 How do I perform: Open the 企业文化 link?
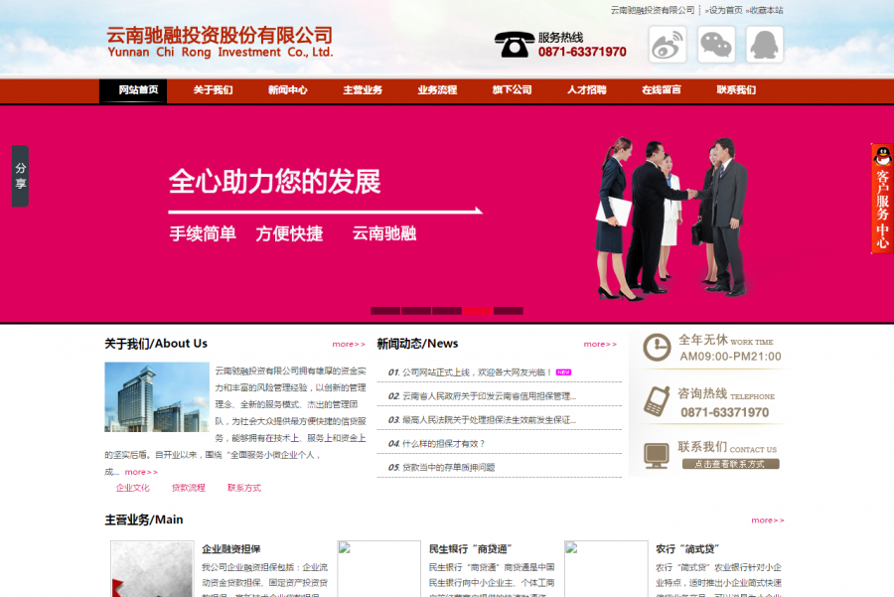[x=133, y=487]
